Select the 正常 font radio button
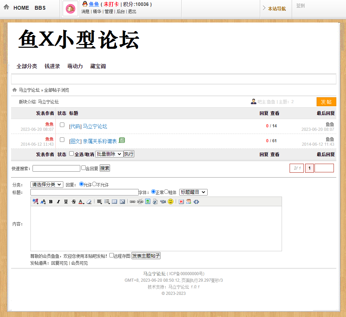The height and width of the screenshot is (317, 346). point(153,192)
